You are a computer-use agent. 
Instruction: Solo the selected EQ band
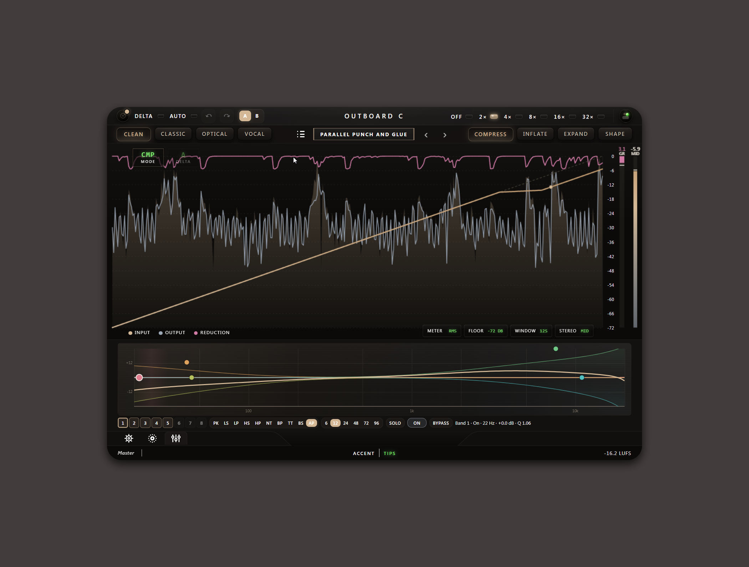pos(395,423)
